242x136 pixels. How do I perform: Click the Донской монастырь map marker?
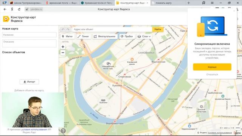201,107
